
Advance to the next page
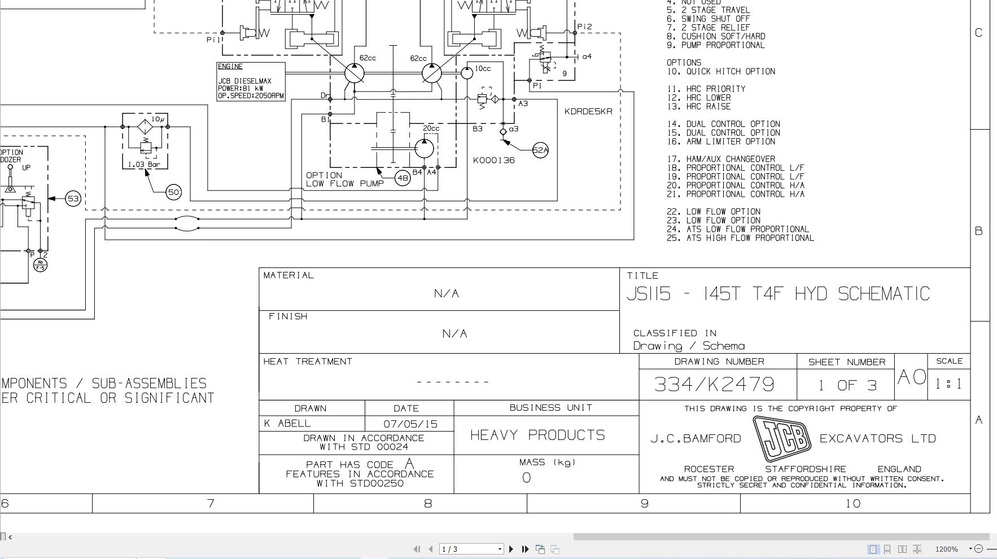[512, 548]
